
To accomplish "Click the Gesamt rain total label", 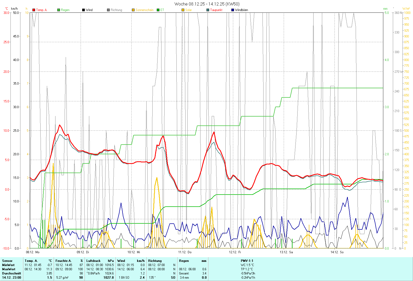I will (184, 273).
